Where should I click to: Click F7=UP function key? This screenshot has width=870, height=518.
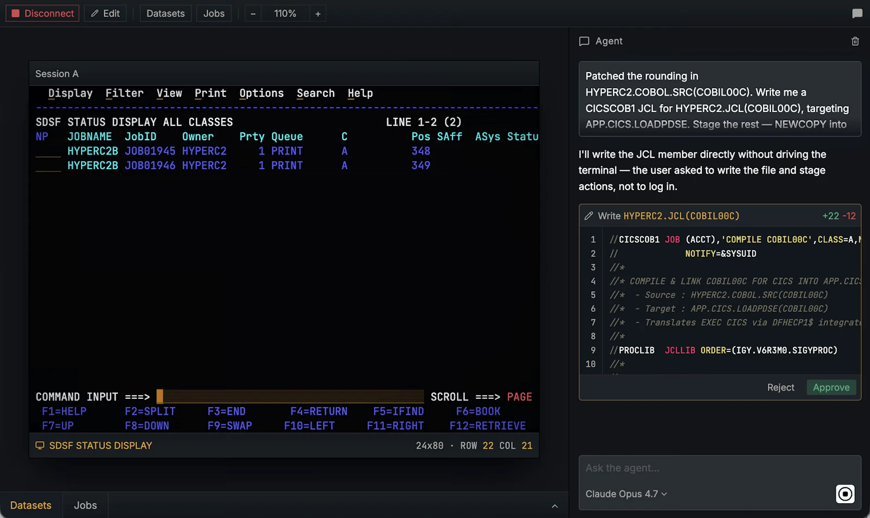point(58,425)
